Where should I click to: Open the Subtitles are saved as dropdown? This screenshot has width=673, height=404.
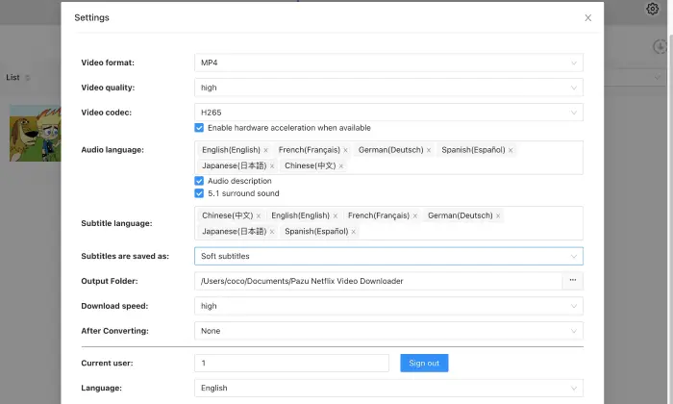(x=388, y=256)
